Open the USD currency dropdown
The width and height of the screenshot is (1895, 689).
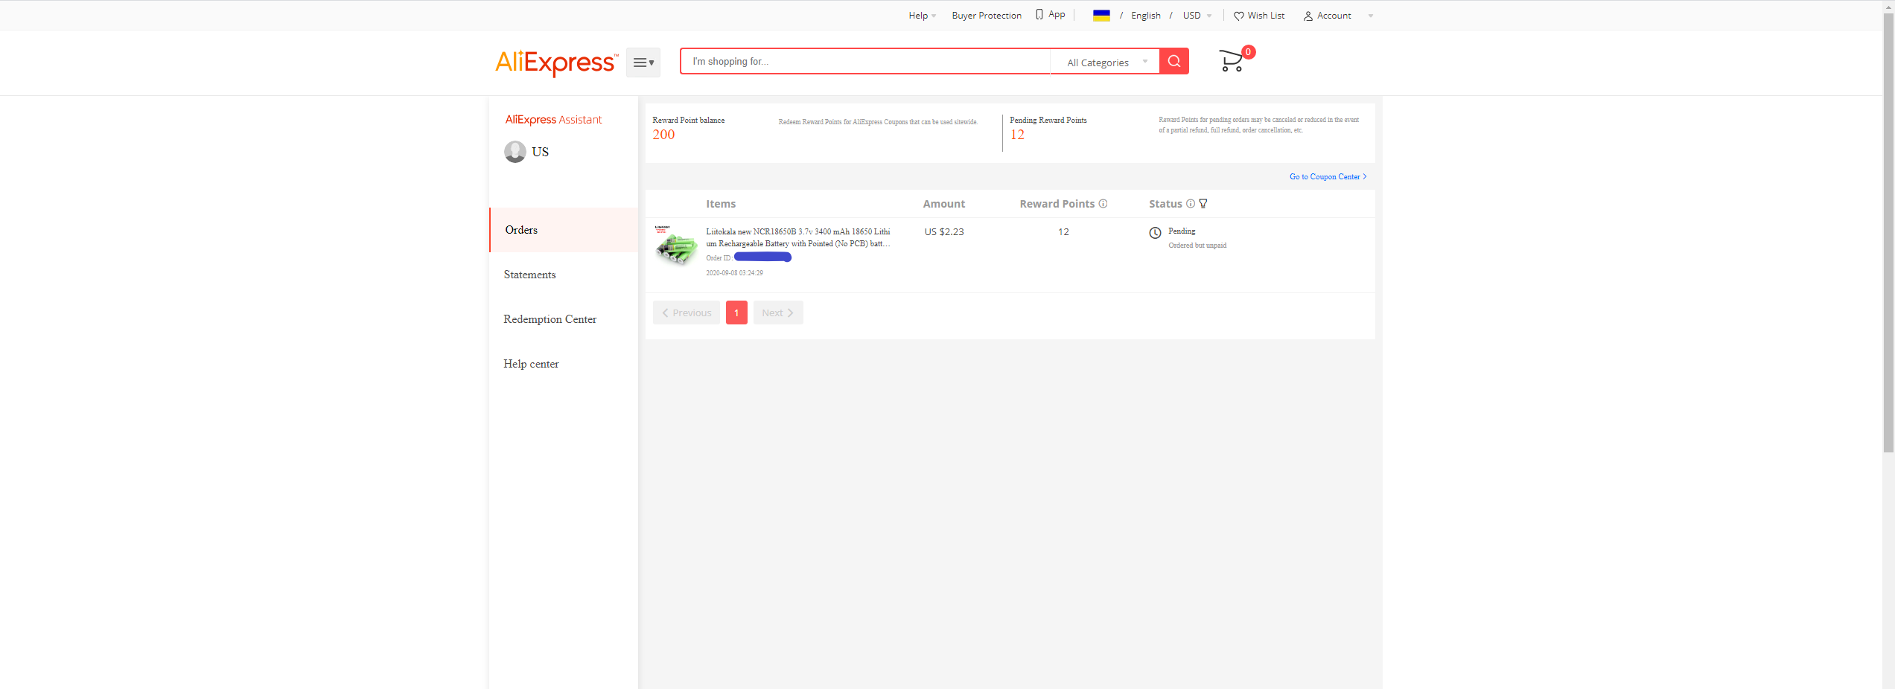(1197, 16)
